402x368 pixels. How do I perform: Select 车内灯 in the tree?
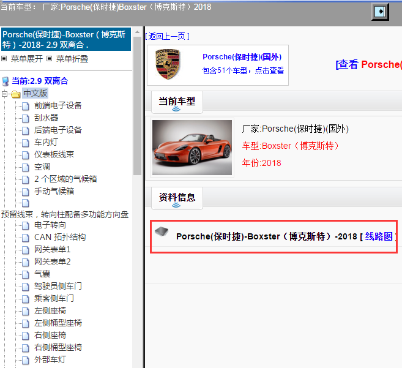point(46,142)
